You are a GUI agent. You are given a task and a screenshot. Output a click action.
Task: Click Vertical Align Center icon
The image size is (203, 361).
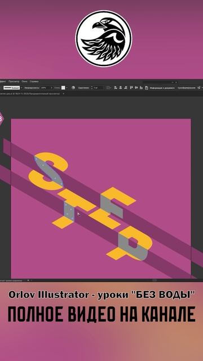136,88
